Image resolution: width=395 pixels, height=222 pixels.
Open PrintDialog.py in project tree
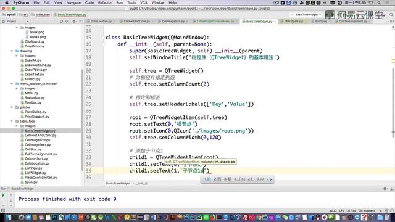click(36, 112)
